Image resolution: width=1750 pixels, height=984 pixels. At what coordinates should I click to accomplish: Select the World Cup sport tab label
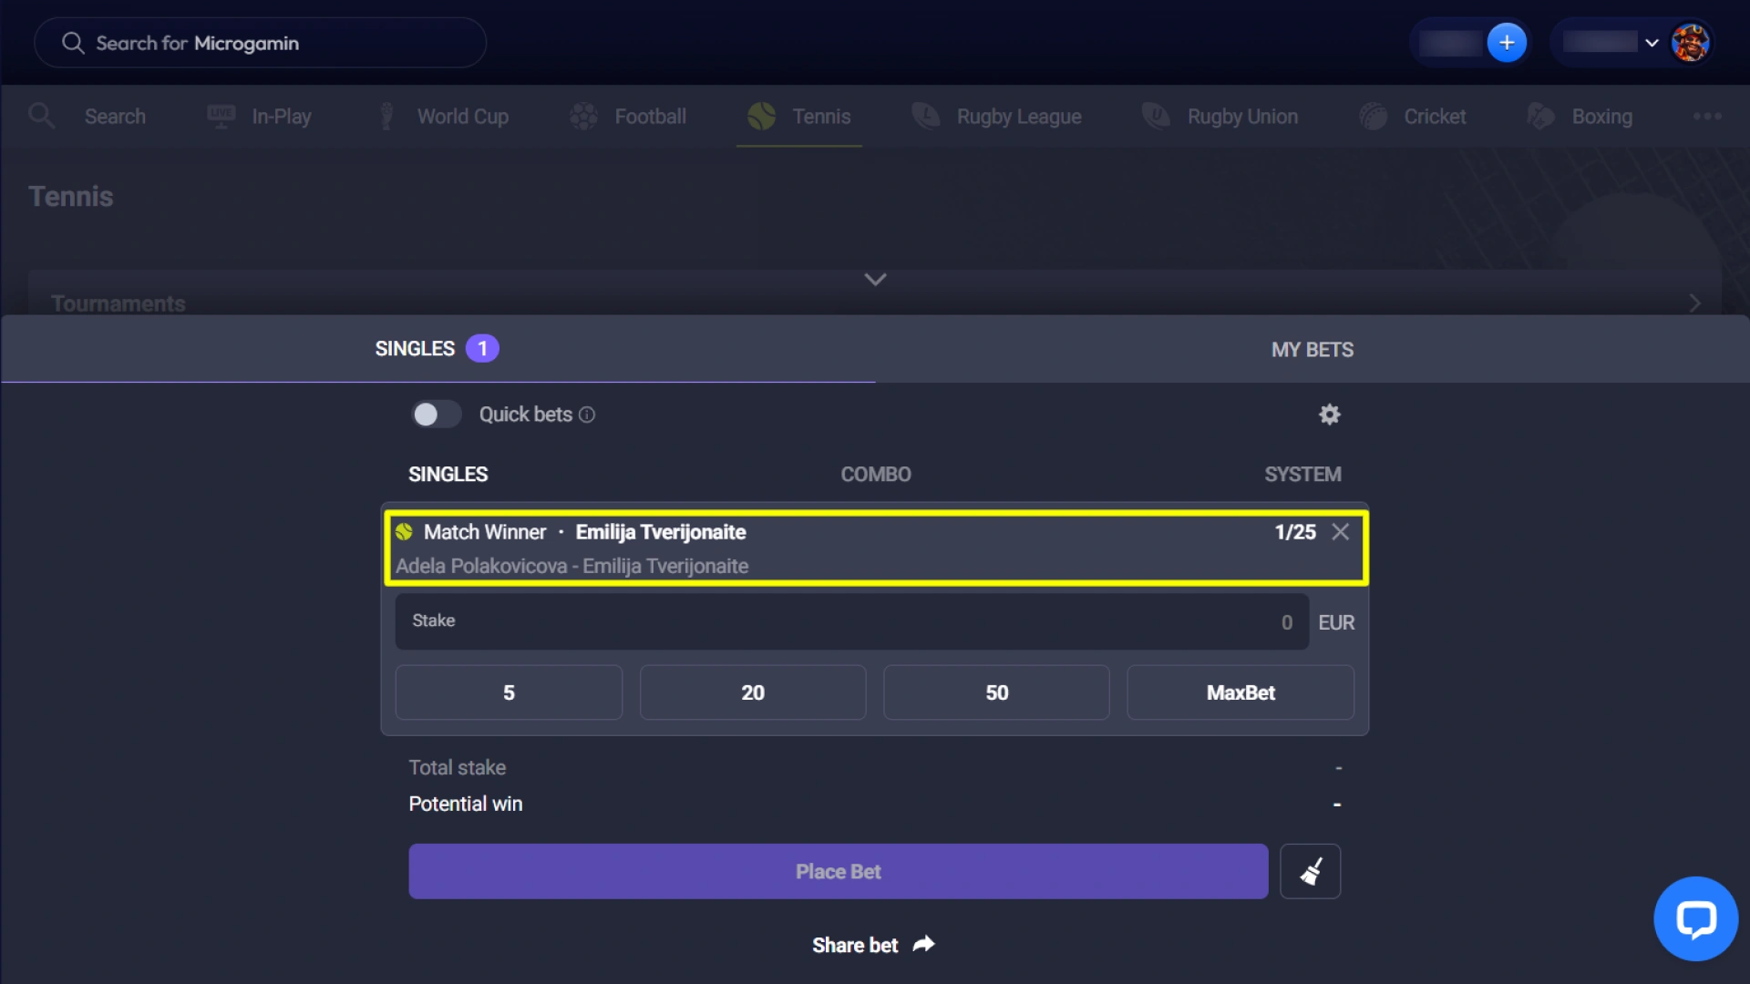click(x=463, y=117)
